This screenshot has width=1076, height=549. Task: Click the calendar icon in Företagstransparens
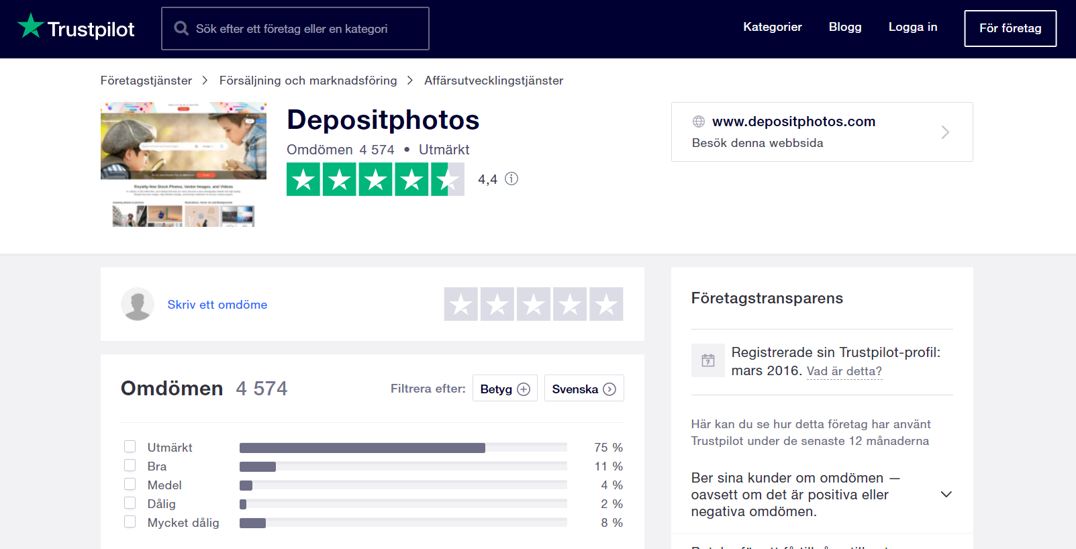pyautogui.click(x=708, y=360)
